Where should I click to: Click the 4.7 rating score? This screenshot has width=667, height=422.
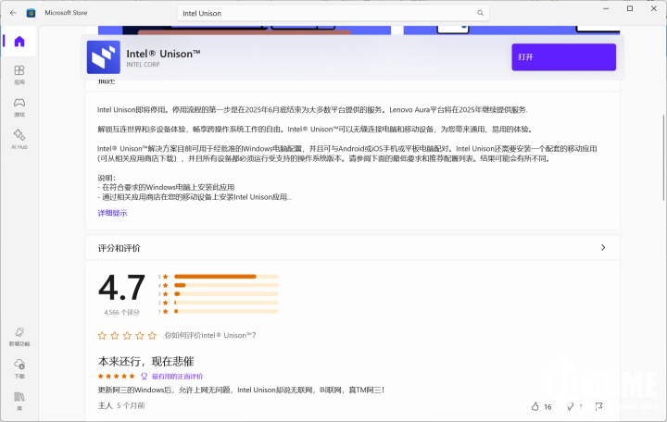(x=121, y=288)
